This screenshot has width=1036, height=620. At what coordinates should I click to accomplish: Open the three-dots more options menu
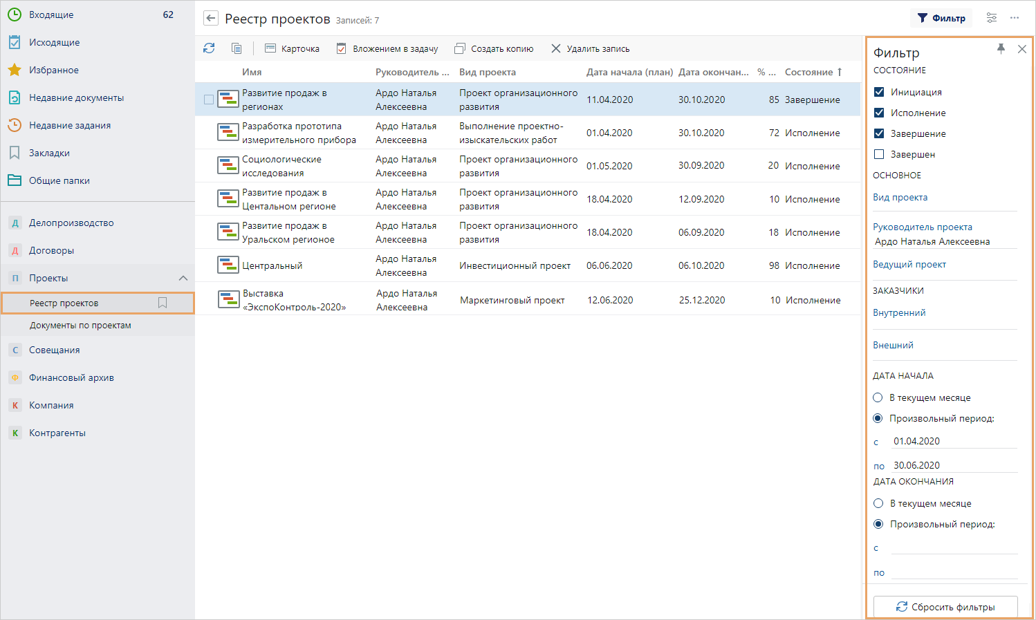click(1015, 18)
